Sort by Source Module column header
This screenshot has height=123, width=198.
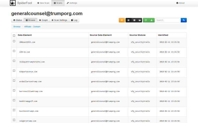[x=137, y=35]
